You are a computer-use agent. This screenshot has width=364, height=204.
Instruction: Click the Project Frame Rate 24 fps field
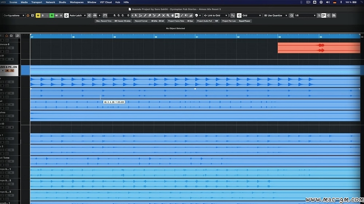coord(181,21)
